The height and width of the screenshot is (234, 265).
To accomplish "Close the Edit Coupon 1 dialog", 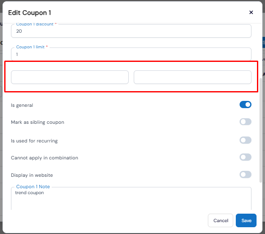I will coord(251,12).
